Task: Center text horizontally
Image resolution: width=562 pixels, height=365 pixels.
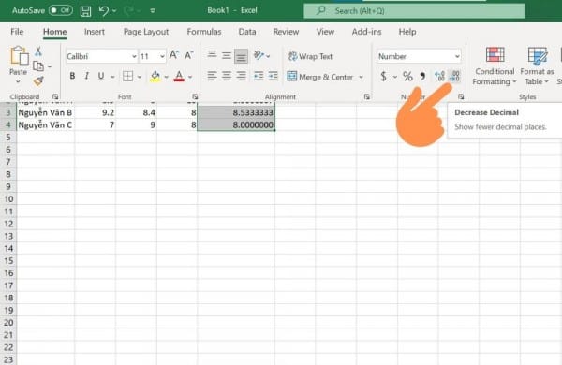Action: pyautogui.click(x=227, y=76)
